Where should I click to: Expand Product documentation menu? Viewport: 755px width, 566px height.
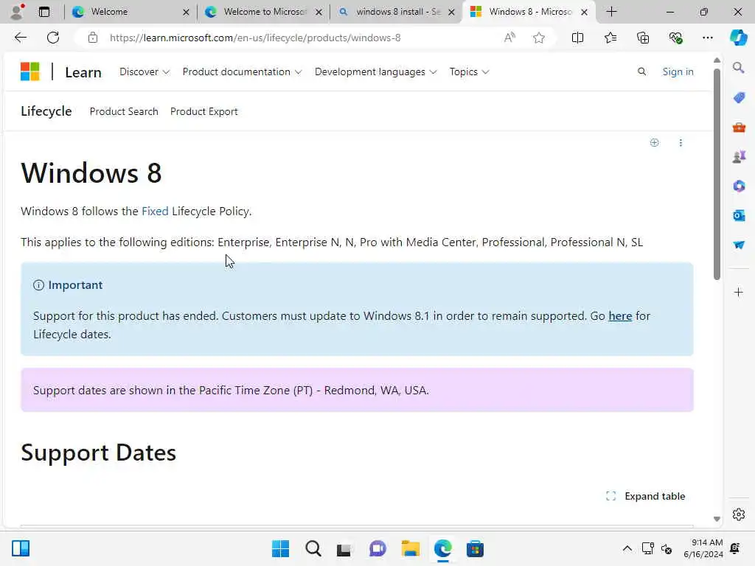click(x=242, y=71)
